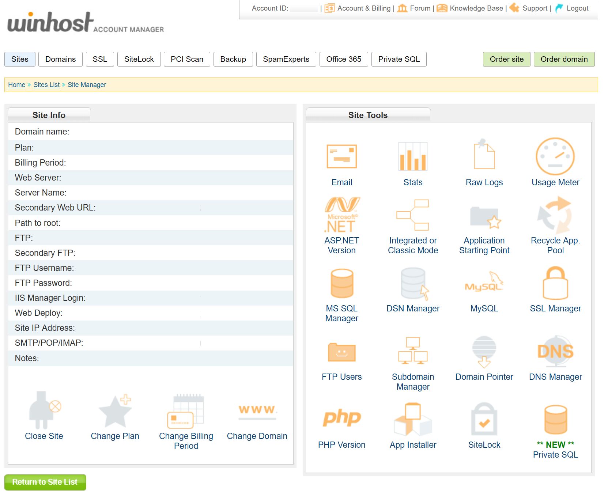Image resolution: width=608 pixels, height=496 pixels.
Task: Open the Subdomain Manager network icon
Action: click(x=413, y=351)
